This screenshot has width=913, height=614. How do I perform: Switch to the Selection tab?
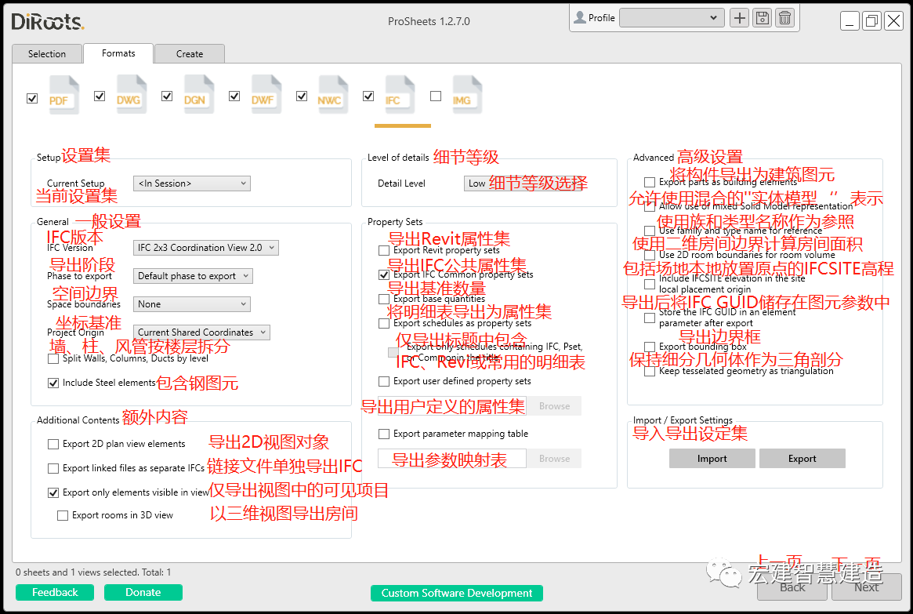click(x=47, y=53)
